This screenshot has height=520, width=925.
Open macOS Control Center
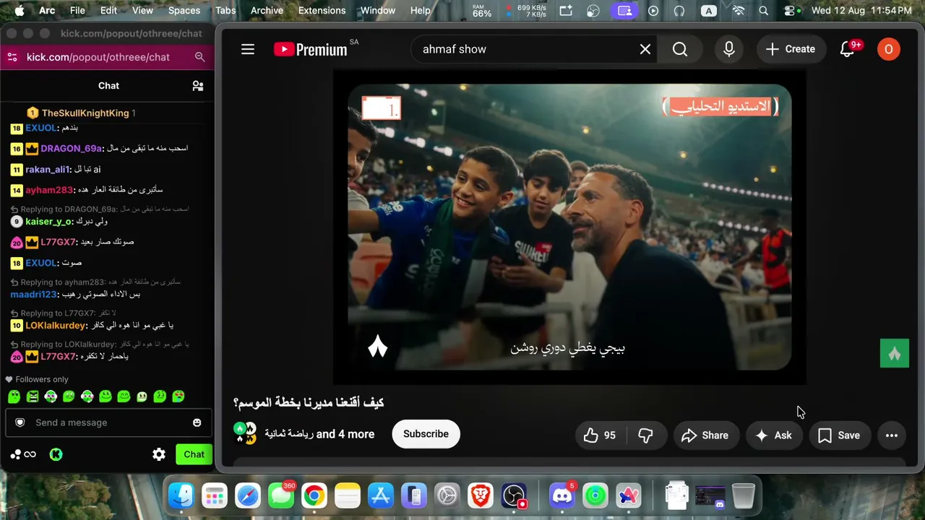[790, 11]
